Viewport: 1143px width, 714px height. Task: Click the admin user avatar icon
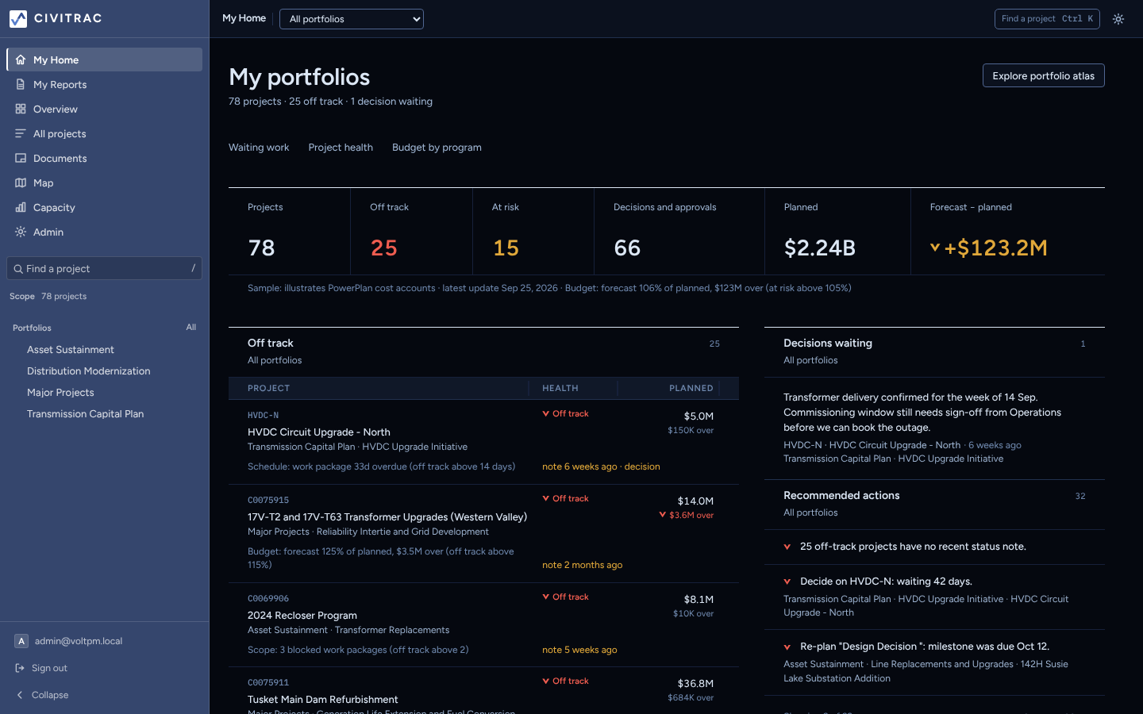coord(21,641)
